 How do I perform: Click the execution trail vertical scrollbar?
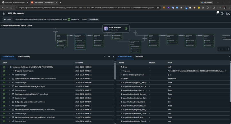[x=115, y=71]
